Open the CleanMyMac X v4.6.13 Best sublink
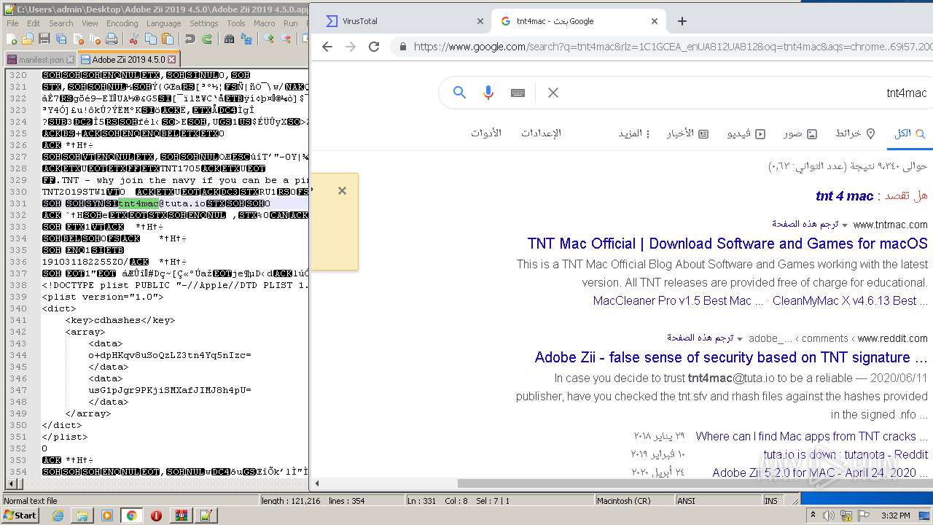This screenshot has height=525, width=933. pos(850,300)
